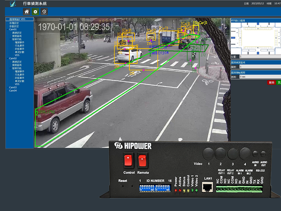Toggle the red Control rocker switch
281x211 pixels.
(129, 161)
